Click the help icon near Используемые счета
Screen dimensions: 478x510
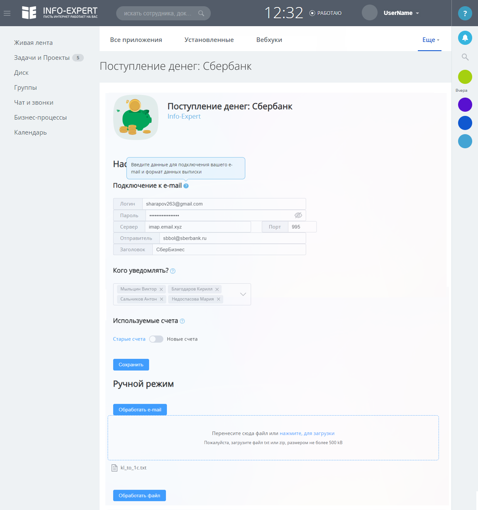pos(182,321)
